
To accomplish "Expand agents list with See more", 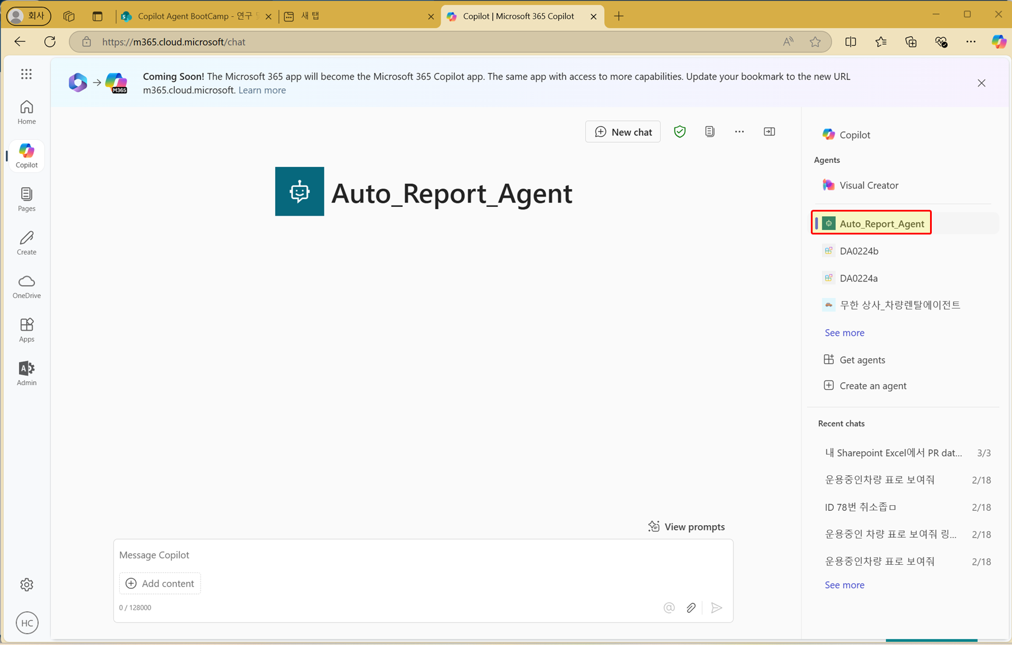I will tap(844, 333).
